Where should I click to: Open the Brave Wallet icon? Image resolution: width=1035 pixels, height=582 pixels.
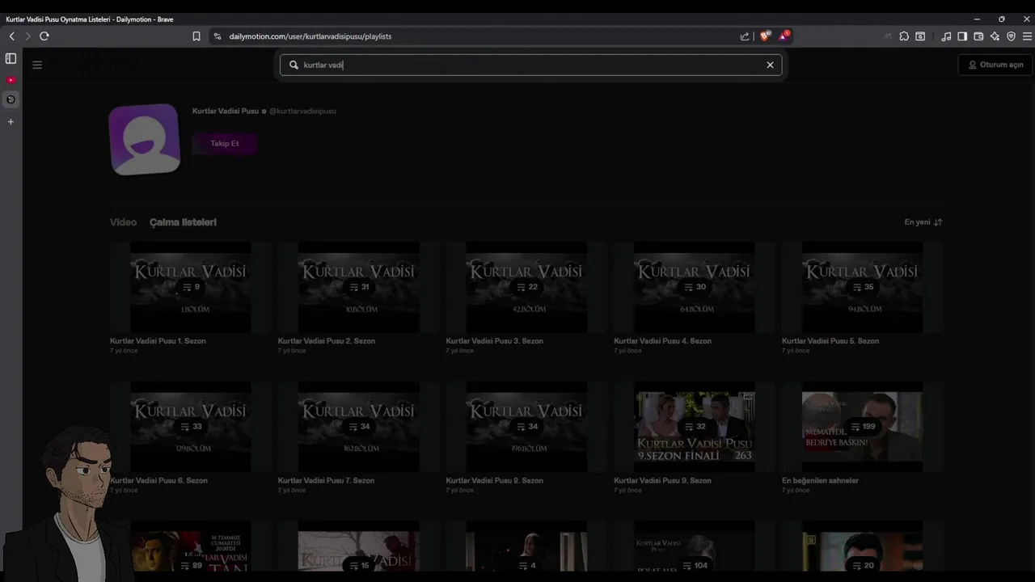(x=978, y=36)
